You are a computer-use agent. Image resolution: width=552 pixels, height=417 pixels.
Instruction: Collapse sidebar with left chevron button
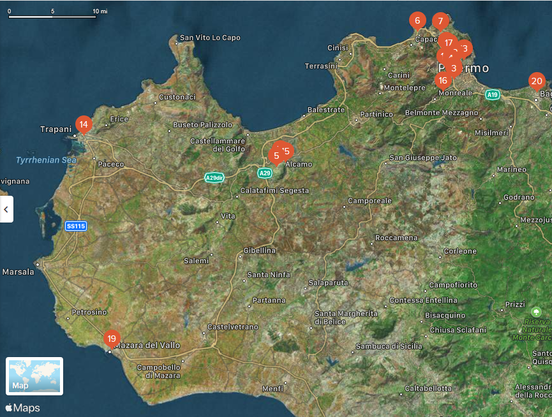[x=6, y=209]
